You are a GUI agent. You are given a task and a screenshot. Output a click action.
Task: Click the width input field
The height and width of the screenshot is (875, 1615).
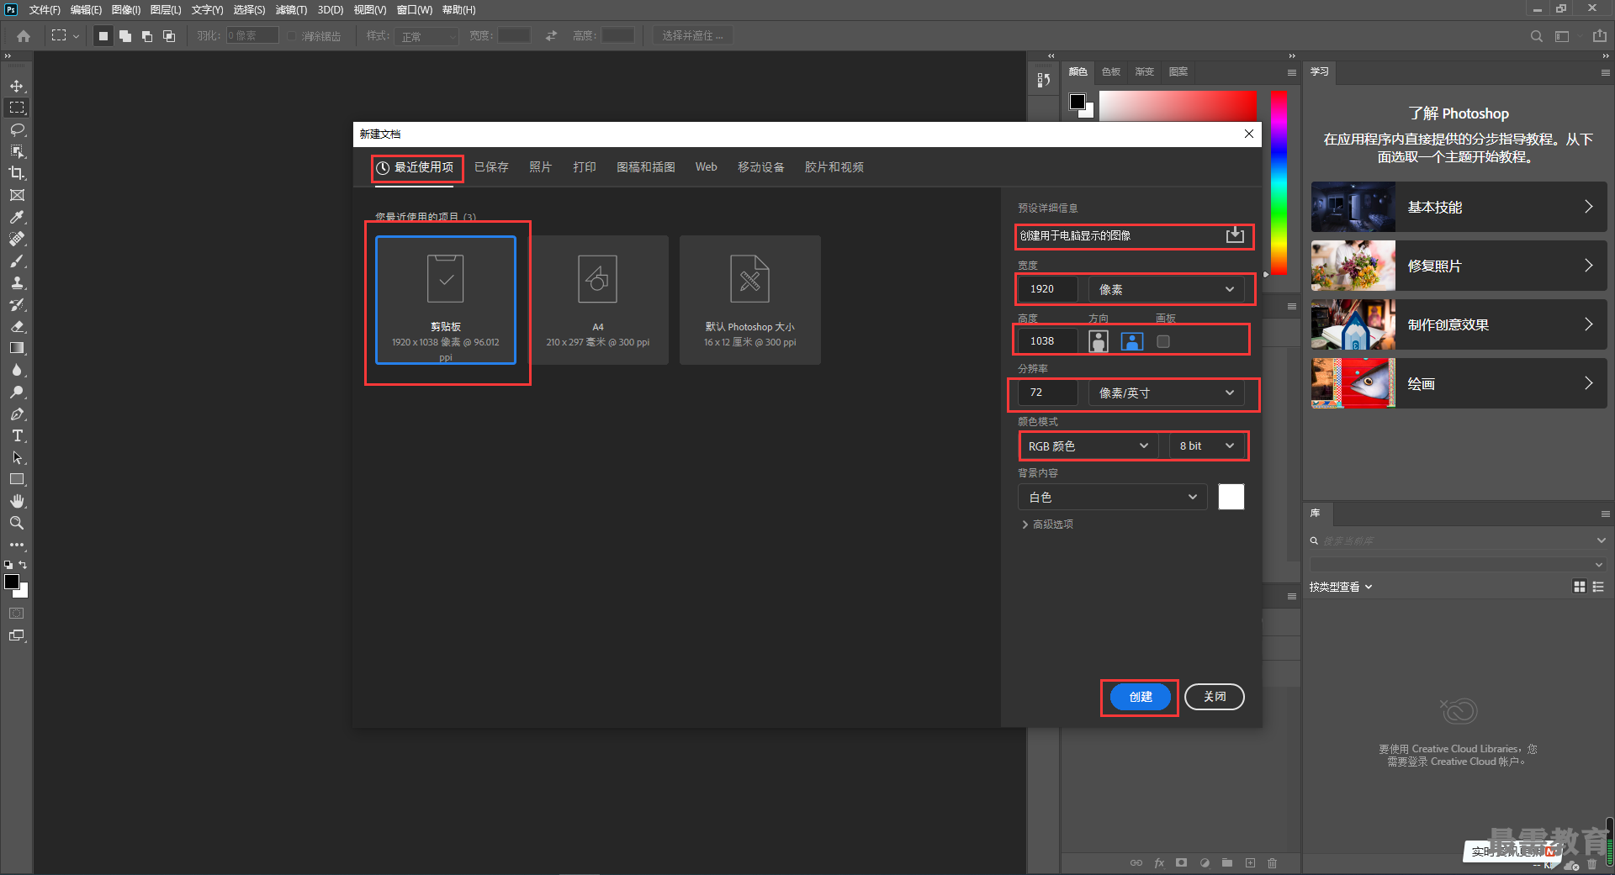pos(1048,289)
